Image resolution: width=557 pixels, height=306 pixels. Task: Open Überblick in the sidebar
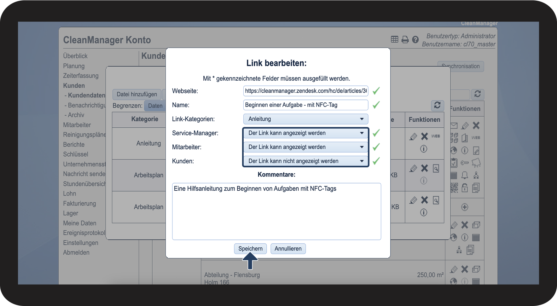click(75, 56)
